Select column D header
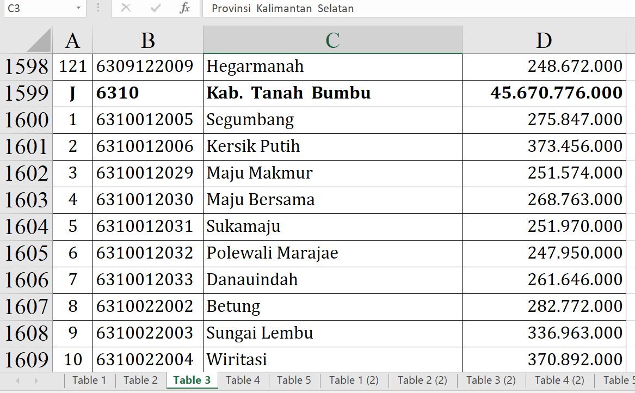Screen dimensions: 635x393 [544, 40]
